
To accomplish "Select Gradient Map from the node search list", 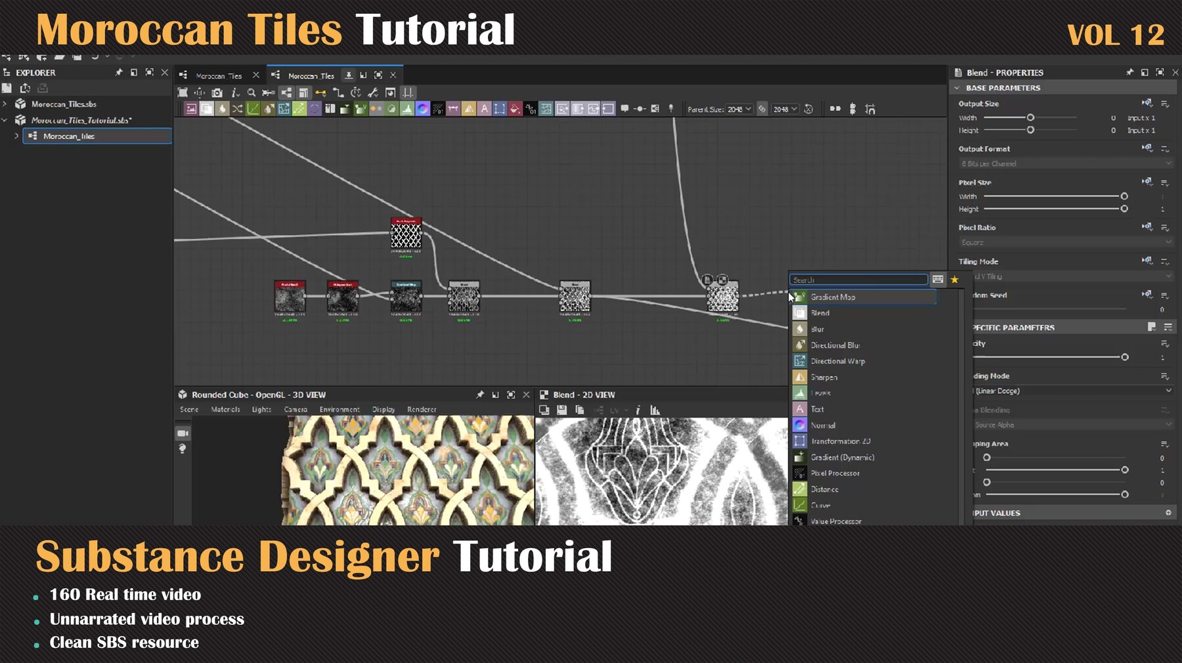I will [x=834, y=297].
